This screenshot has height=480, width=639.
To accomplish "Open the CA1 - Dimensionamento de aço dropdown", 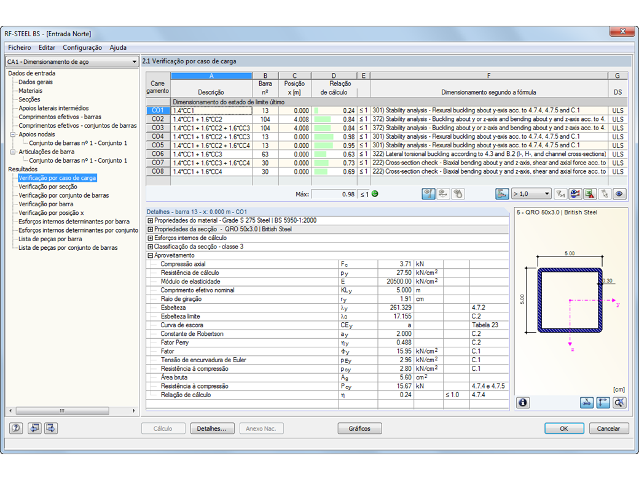I will [x=72, y=61].
